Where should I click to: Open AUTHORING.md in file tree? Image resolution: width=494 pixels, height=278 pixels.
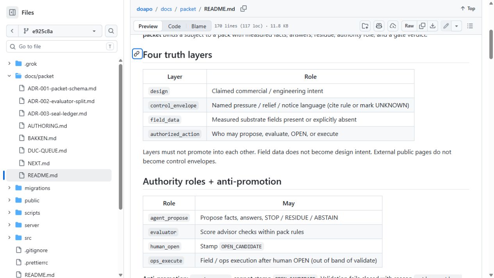coord(47,126)
